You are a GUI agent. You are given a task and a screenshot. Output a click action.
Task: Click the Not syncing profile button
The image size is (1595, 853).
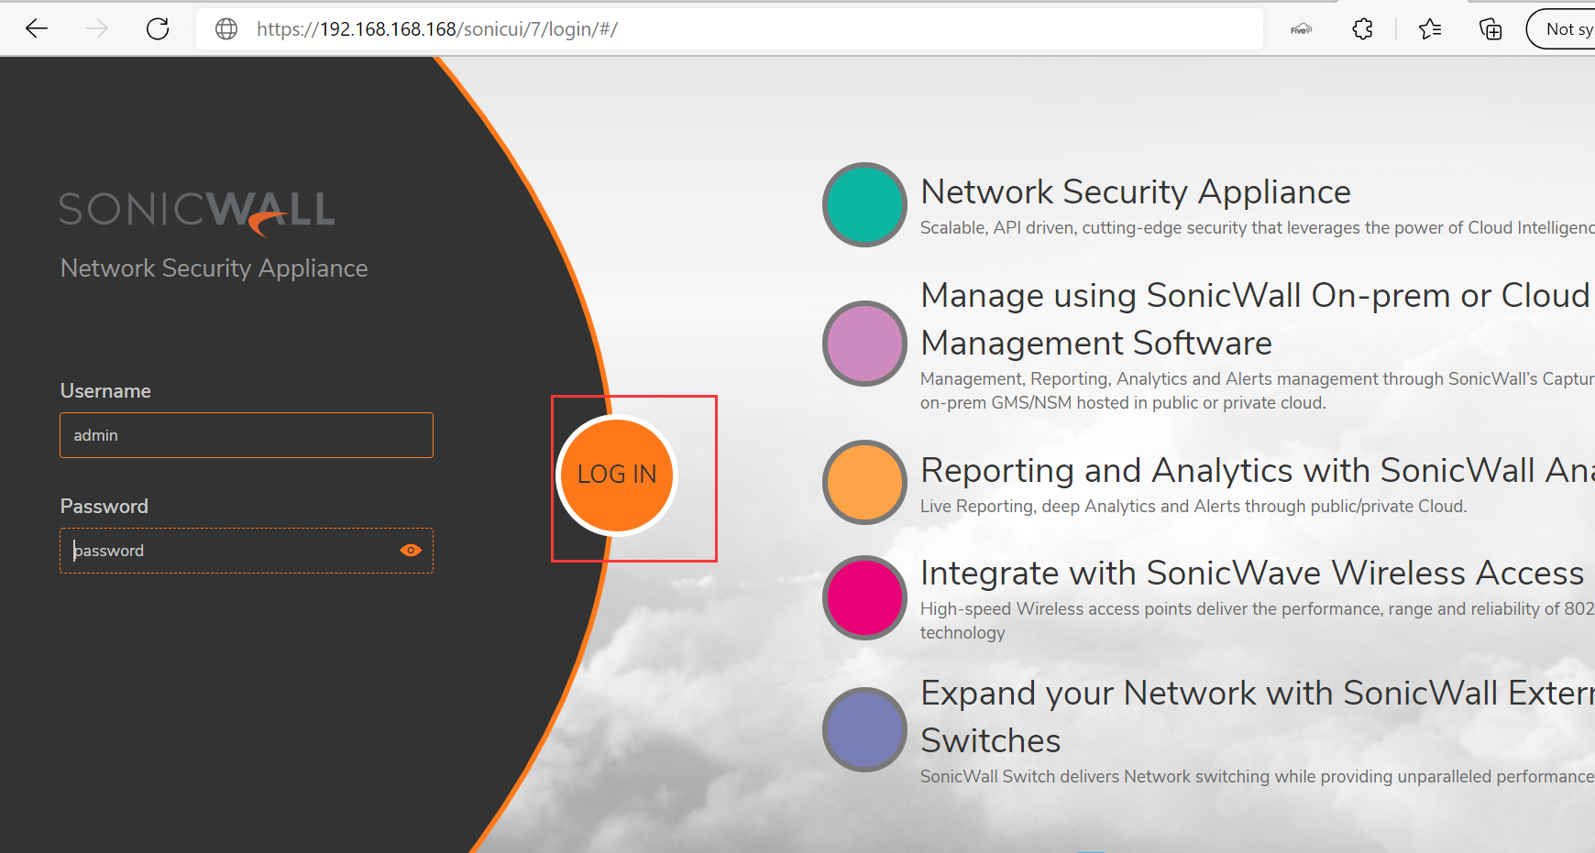[1561, 29]
